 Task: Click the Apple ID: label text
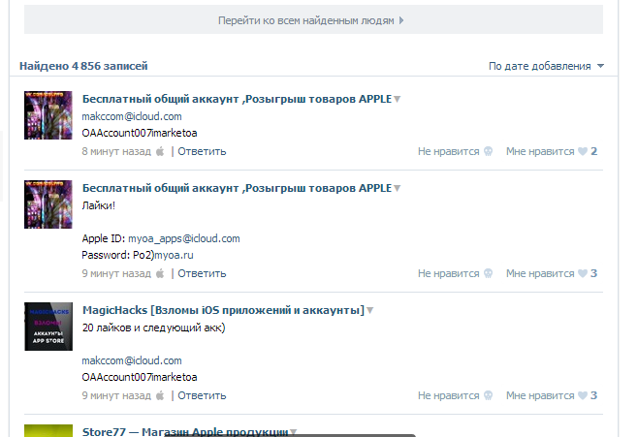tap(104, 238)
